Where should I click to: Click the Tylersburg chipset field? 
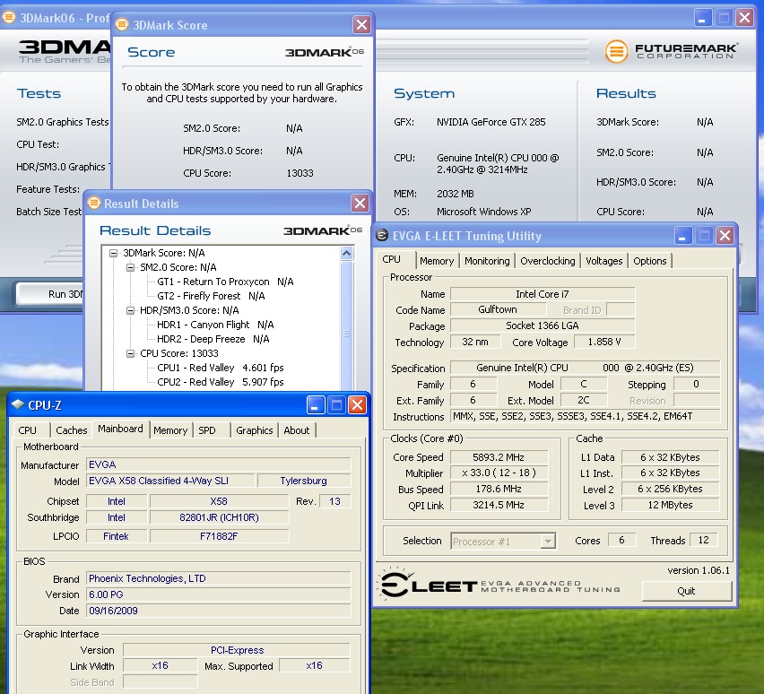pyautogui.click(x=304, y=481)
